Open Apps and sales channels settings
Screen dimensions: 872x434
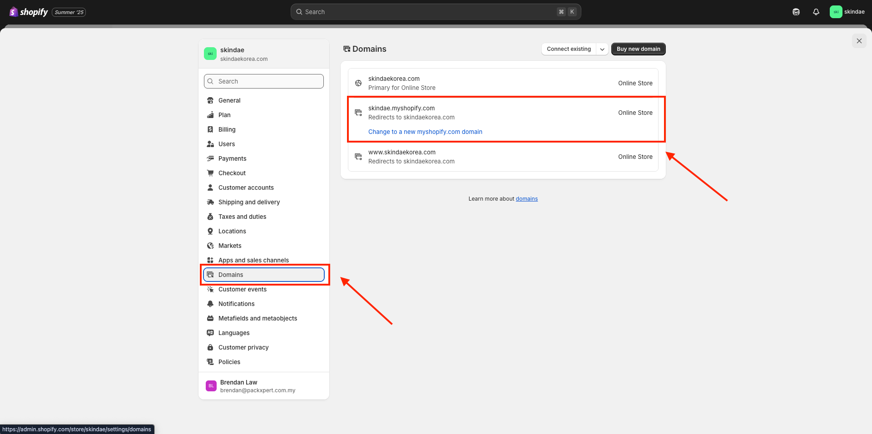coord(264,260)
